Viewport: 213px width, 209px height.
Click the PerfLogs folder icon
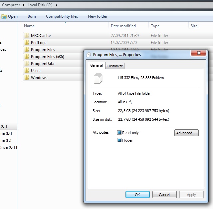tap(27, 43)
